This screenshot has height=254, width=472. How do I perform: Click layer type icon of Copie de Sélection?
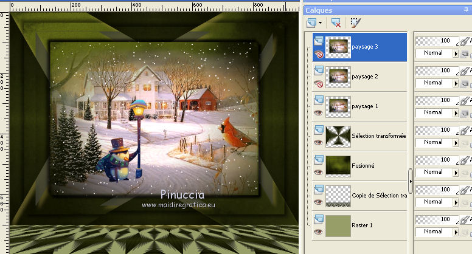tap(319, 190)
